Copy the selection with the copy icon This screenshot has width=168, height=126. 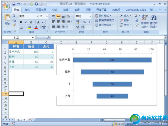pos(14,20)
